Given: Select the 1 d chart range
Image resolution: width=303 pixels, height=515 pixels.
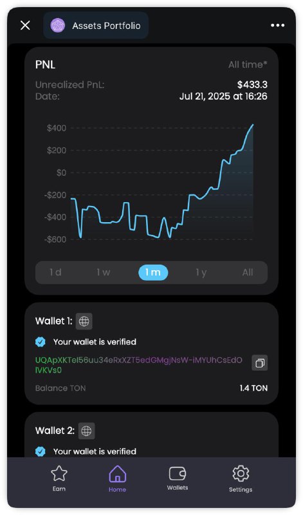Looking at the screenshot, I should coord(55,272).
